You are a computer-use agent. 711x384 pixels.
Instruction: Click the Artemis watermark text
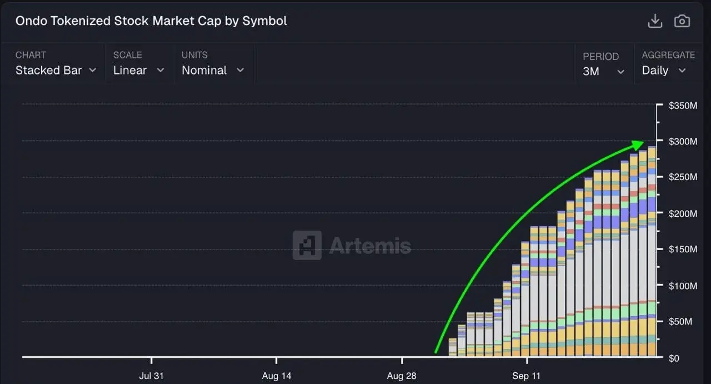[370, 246]
